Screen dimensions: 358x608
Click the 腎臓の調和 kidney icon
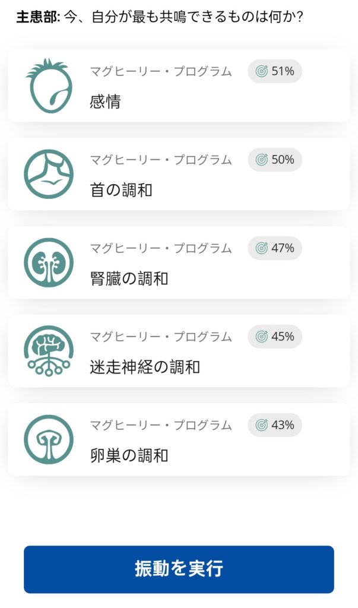click(49, 262)
